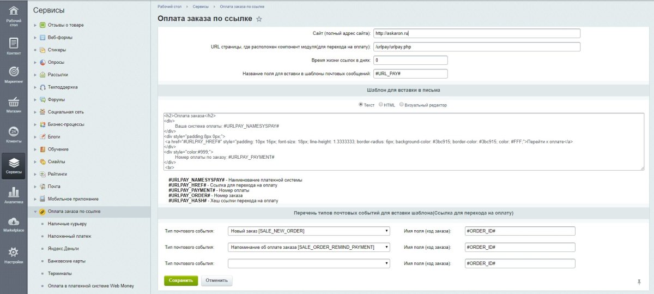
Task: Open the Marketplace cloud icon
Action: (14, 223)
